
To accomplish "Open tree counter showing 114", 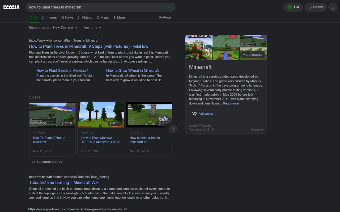I will point(293,7).
